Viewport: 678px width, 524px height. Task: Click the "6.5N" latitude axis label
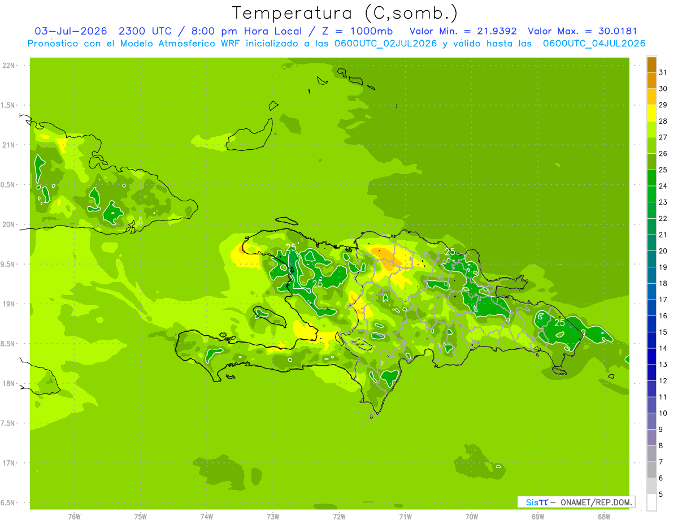(8, 503)
